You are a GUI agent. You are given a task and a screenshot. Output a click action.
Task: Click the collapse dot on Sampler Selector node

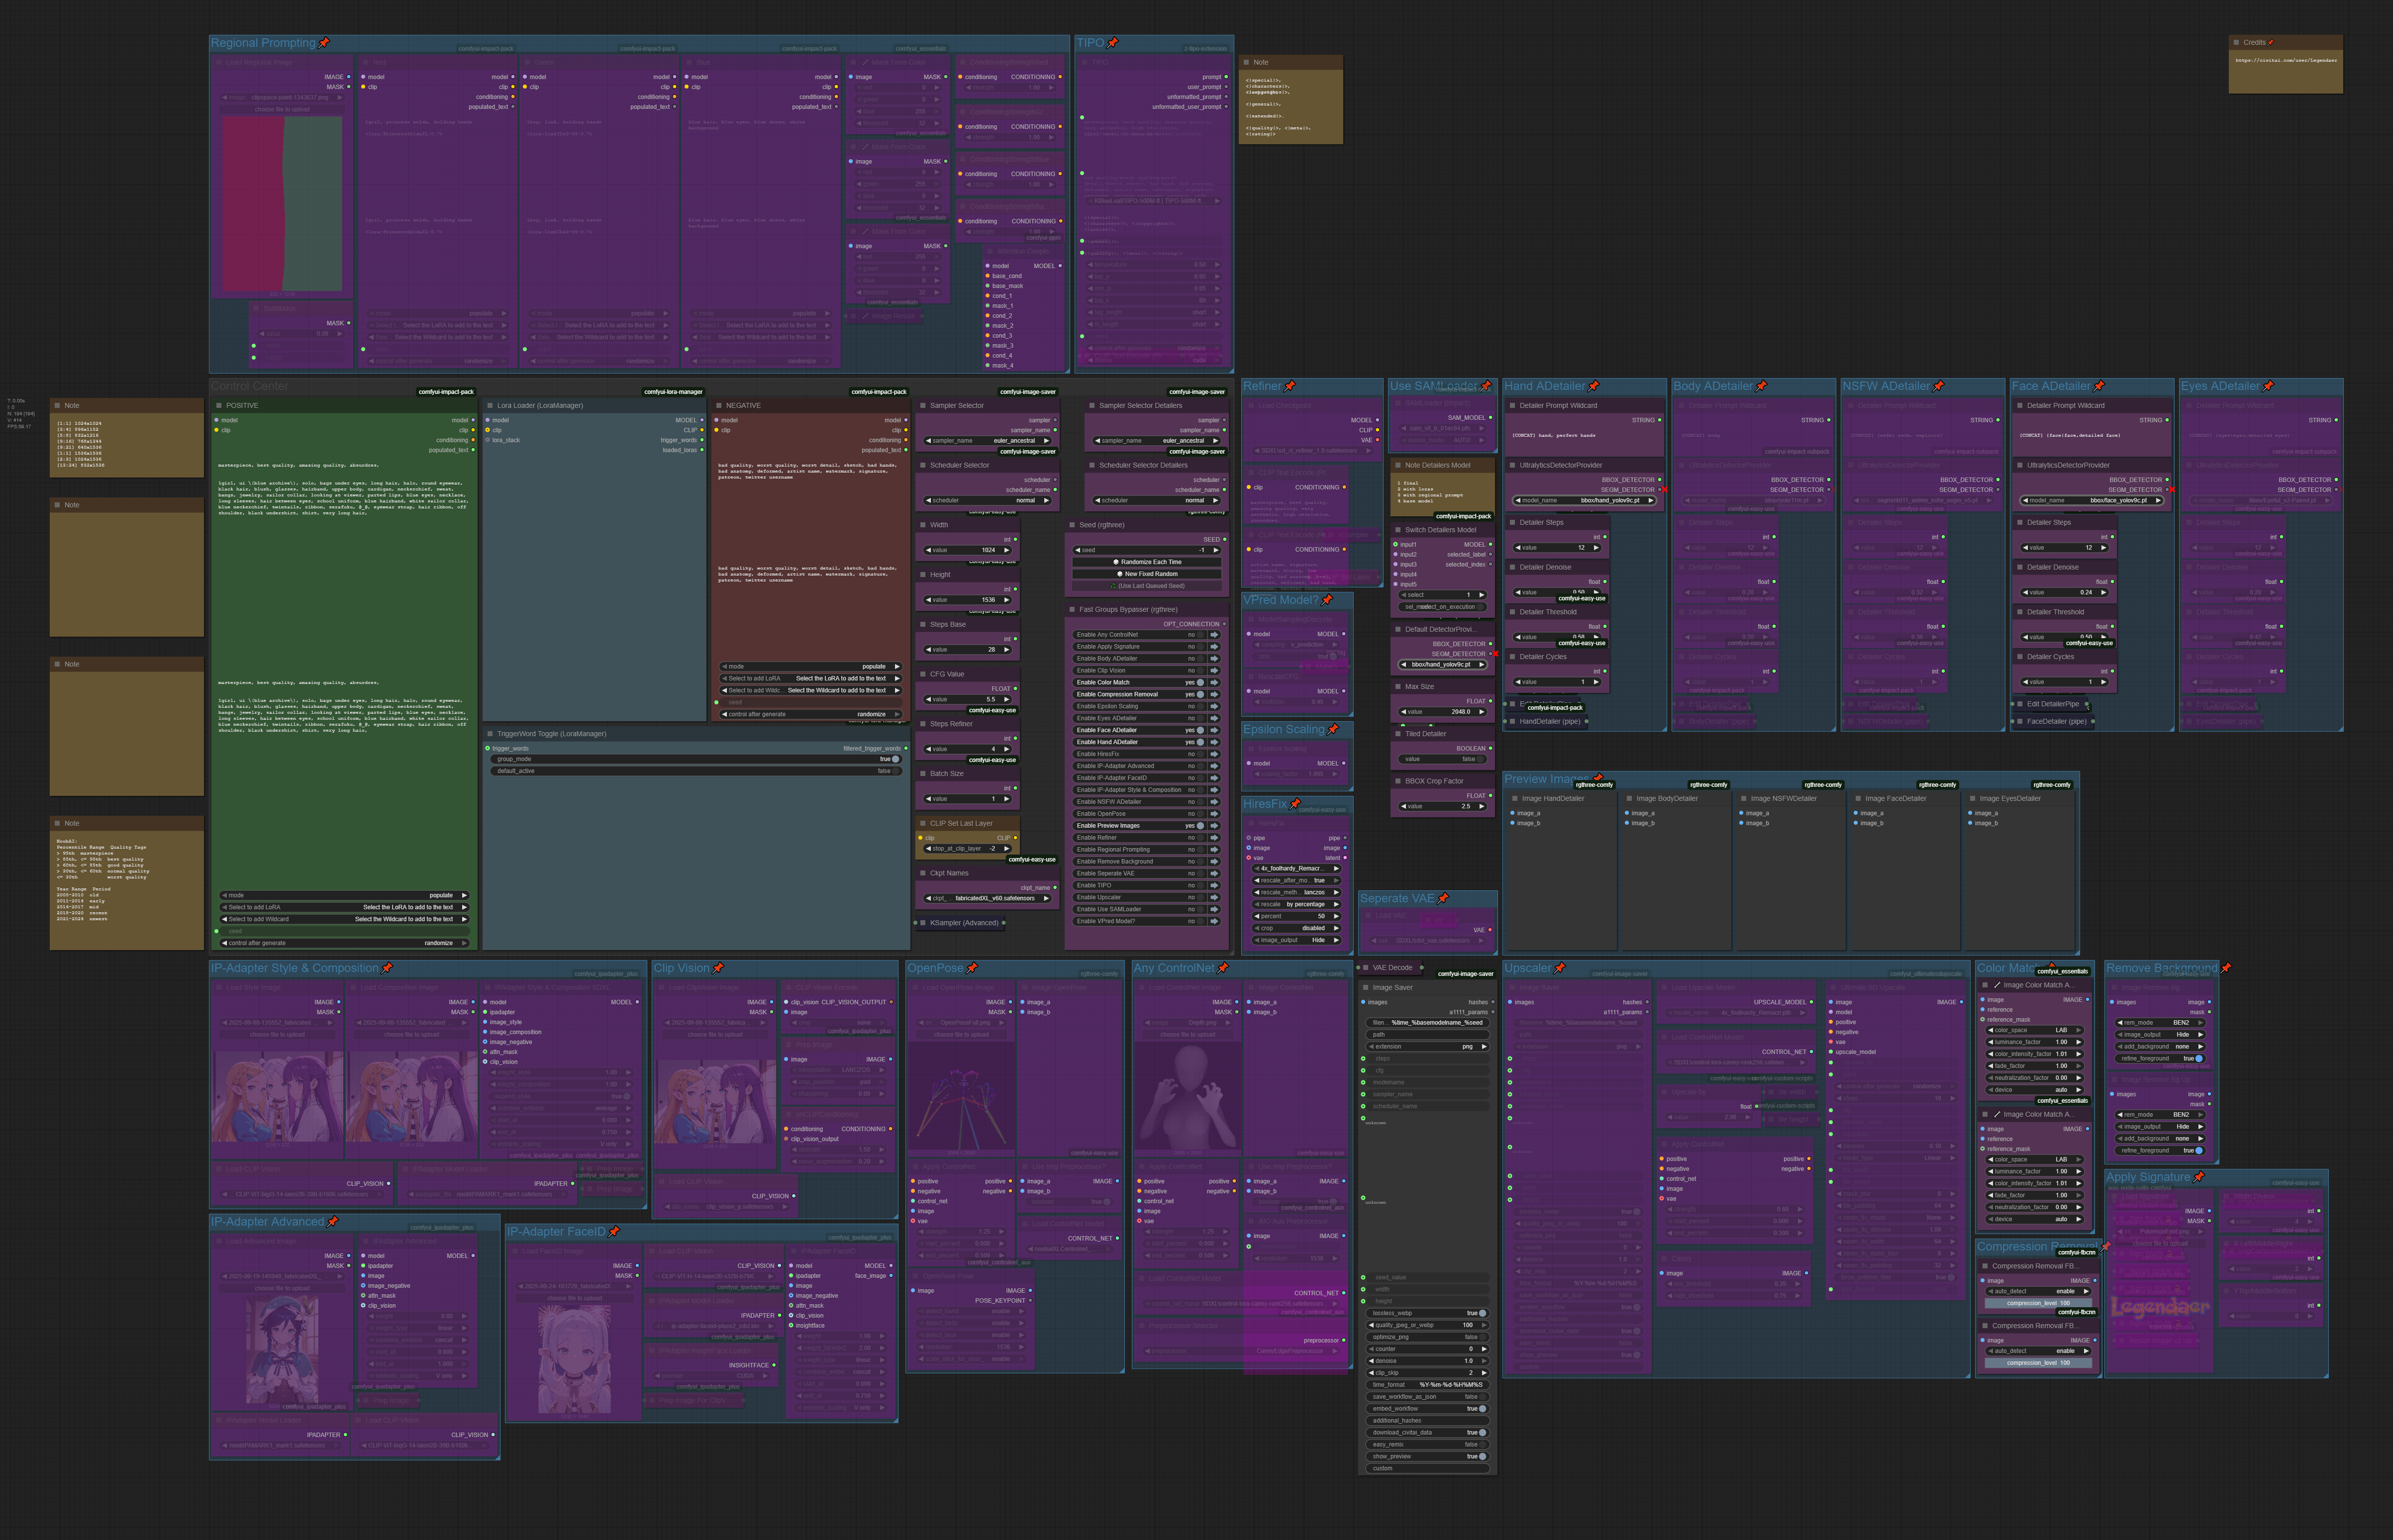922,406
